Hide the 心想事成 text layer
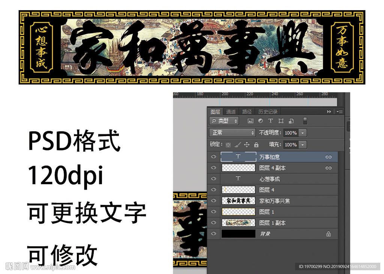 (x=213, y=179)
